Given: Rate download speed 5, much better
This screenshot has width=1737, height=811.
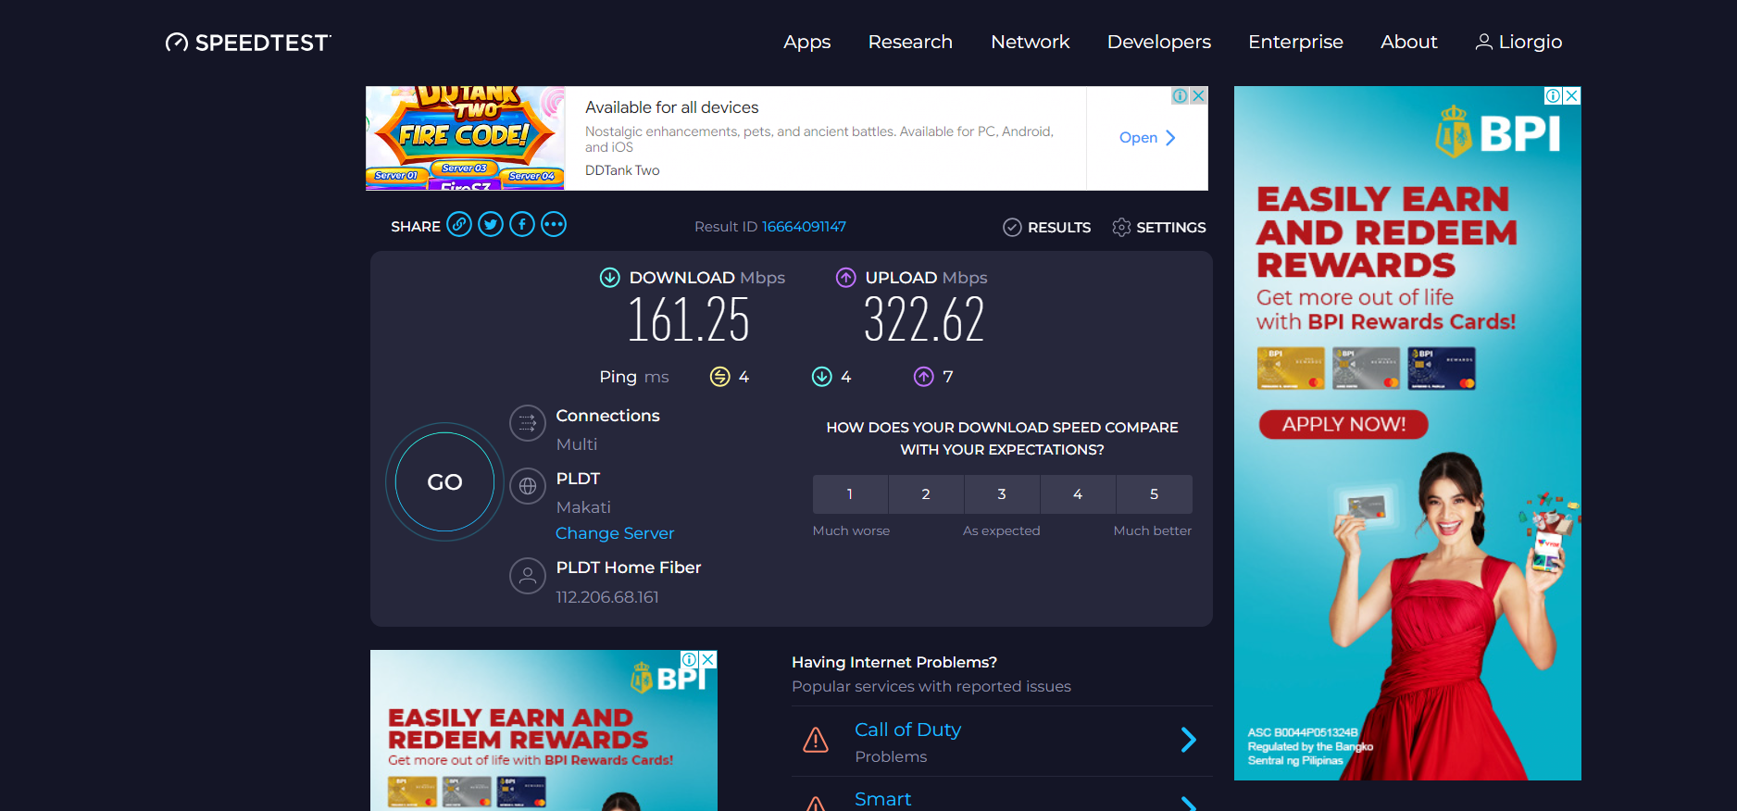Looking at the screenshot, I should click(1155, 494).
